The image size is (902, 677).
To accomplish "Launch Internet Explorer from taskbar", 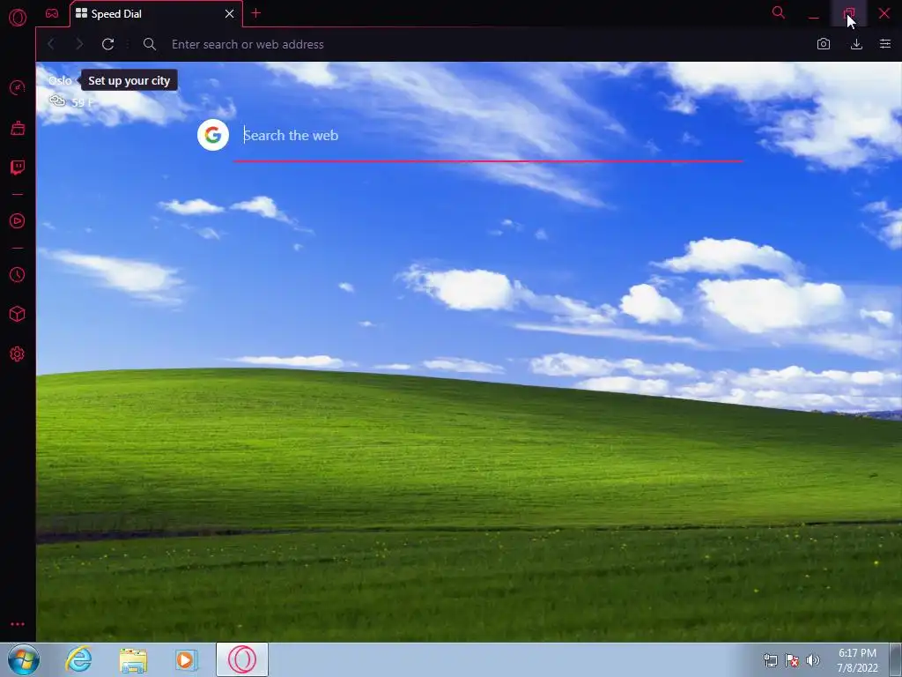I will coord(78,659).
